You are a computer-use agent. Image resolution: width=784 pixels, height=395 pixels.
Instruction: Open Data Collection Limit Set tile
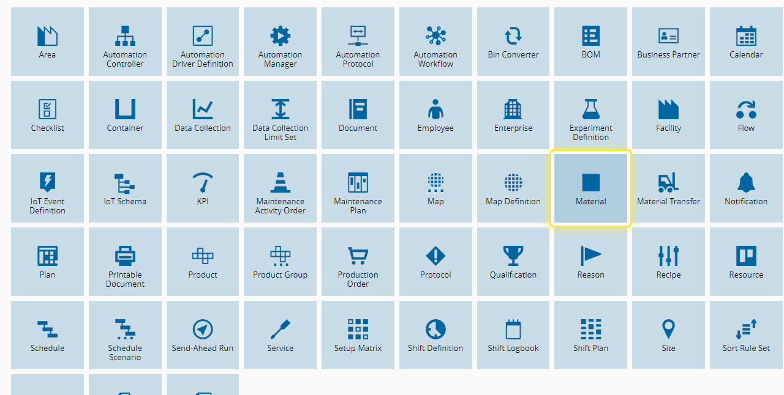point(280,115)
